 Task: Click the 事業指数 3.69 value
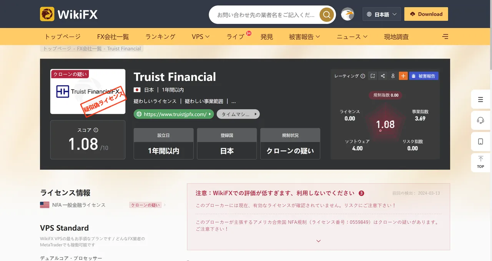[x=420, y=118]
